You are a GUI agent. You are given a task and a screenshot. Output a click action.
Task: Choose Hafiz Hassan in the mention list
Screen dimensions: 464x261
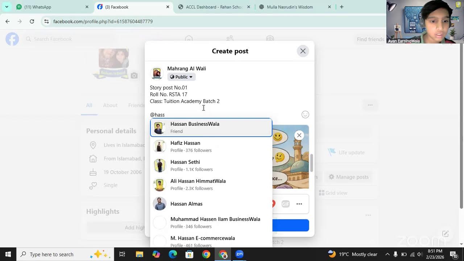coord(211,146)
